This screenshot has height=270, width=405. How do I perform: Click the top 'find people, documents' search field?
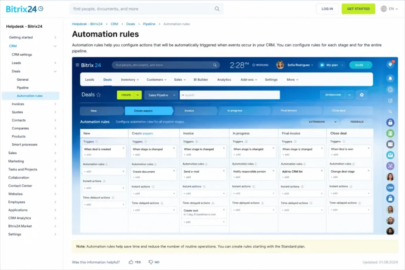point(146,9)
